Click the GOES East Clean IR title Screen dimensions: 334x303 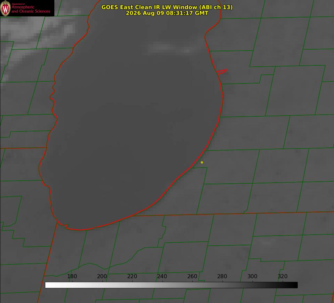click(x=167, y=7)
